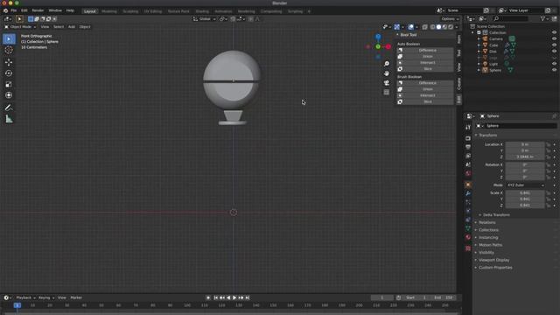The width and height of the screenshot is (560, 315).
Task: Switch to the Shading workspace tab
Action: click(202, 11)
